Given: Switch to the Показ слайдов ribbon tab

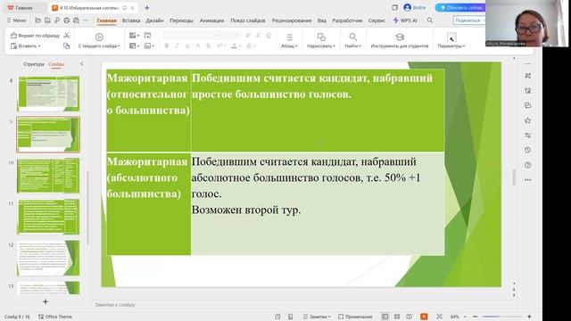Looking at the screenshot, I should pos(248,21).
